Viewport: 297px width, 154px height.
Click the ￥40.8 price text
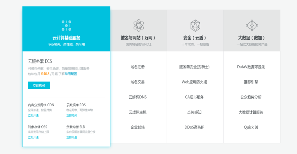[x=45, y=74]
